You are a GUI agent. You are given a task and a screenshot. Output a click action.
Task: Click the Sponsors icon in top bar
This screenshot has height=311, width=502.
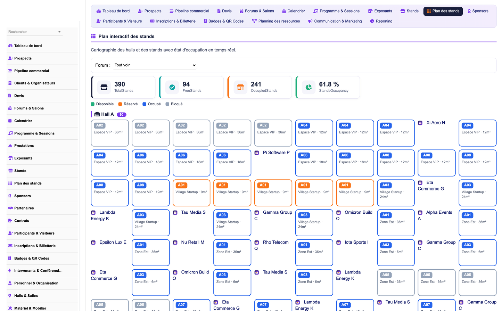click(469, 11)
